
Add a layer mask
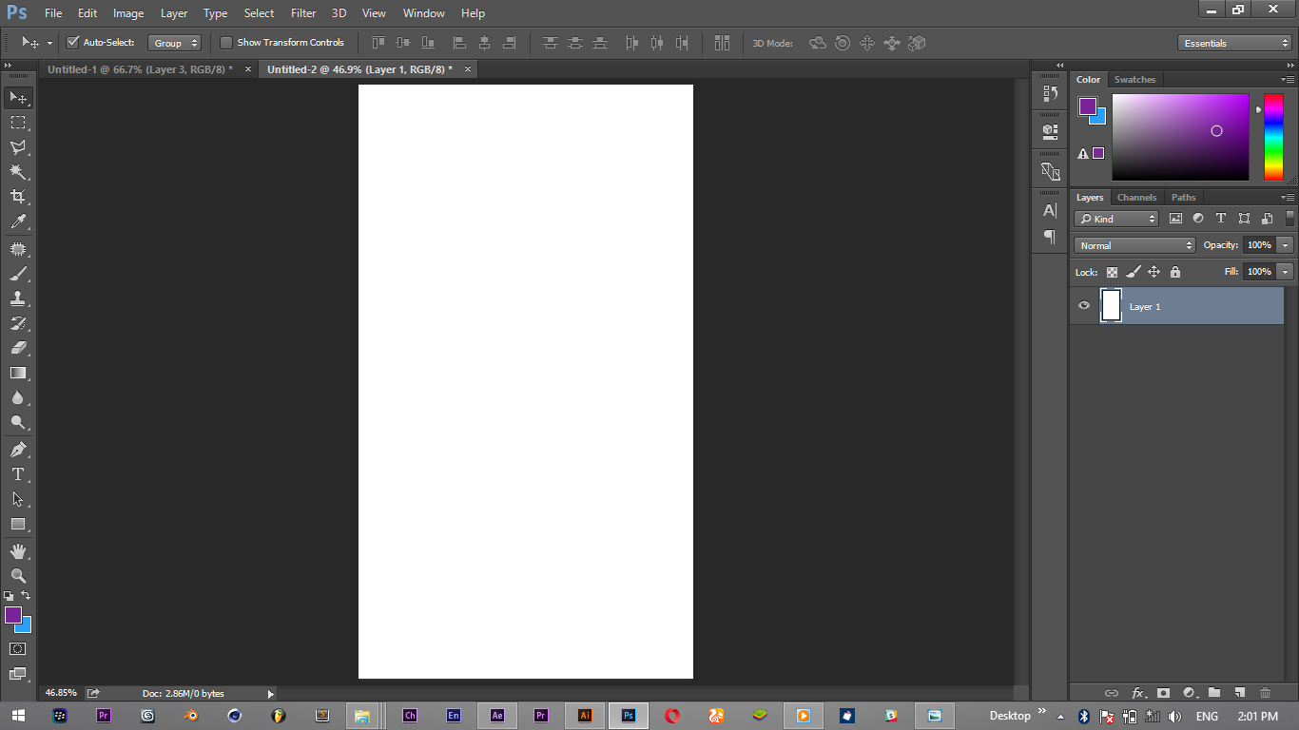pos(1162,693)
